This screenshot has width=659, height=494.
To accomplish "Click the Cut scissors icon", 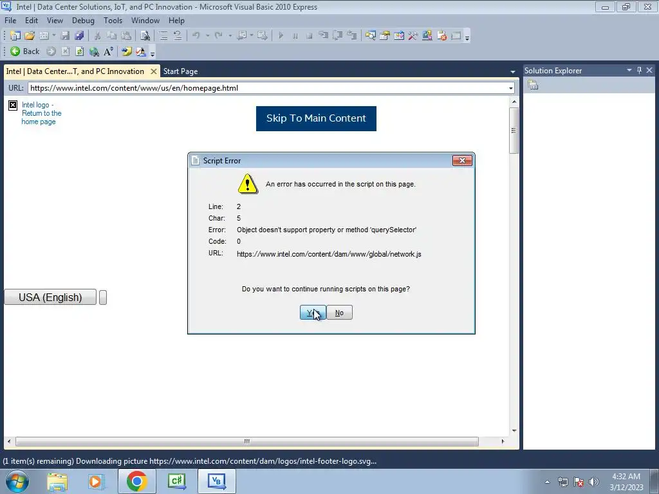I will coord(97,36).
